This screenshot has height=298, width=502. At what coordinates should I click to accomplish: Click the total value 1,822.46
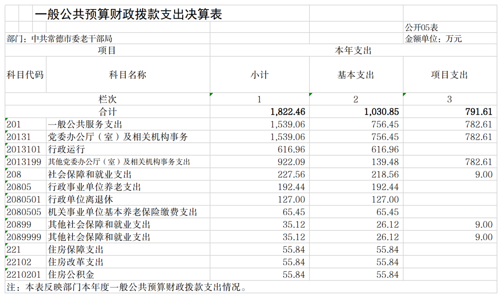(288, 112)
